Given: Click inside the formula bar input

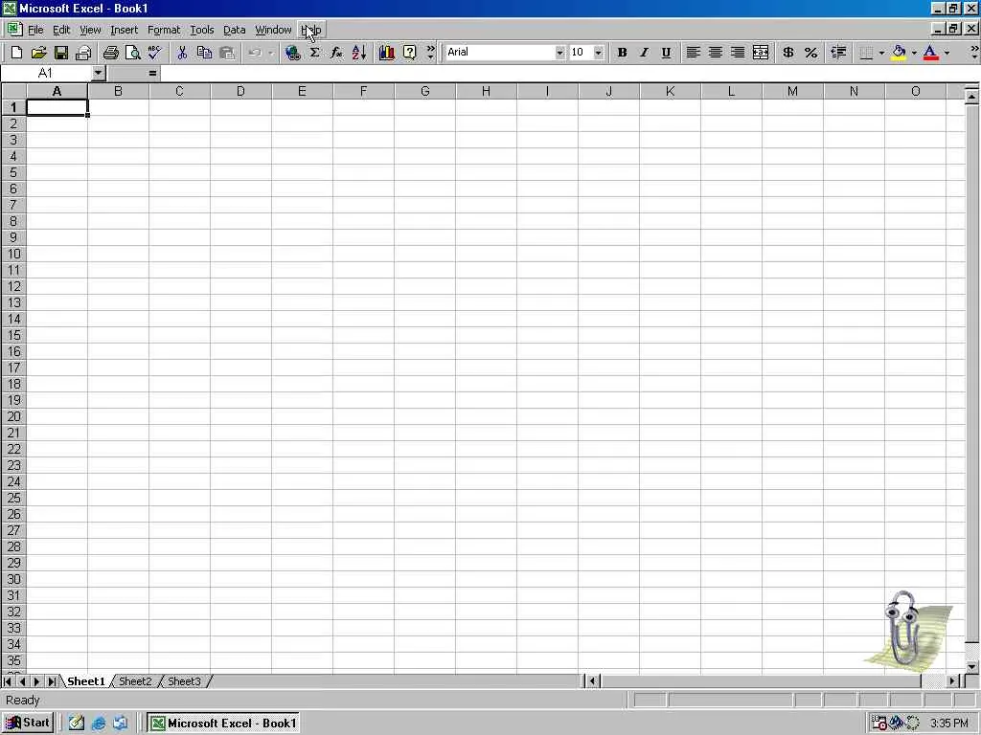Looking at the screenshot, I should click(x=569, y=73).
